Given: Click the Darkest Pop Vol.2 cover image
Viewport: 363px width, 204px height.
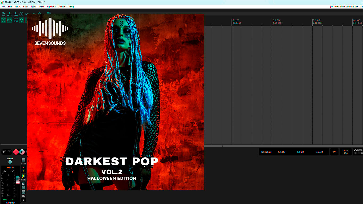Looking at the screenshot, I should [116, 102].
